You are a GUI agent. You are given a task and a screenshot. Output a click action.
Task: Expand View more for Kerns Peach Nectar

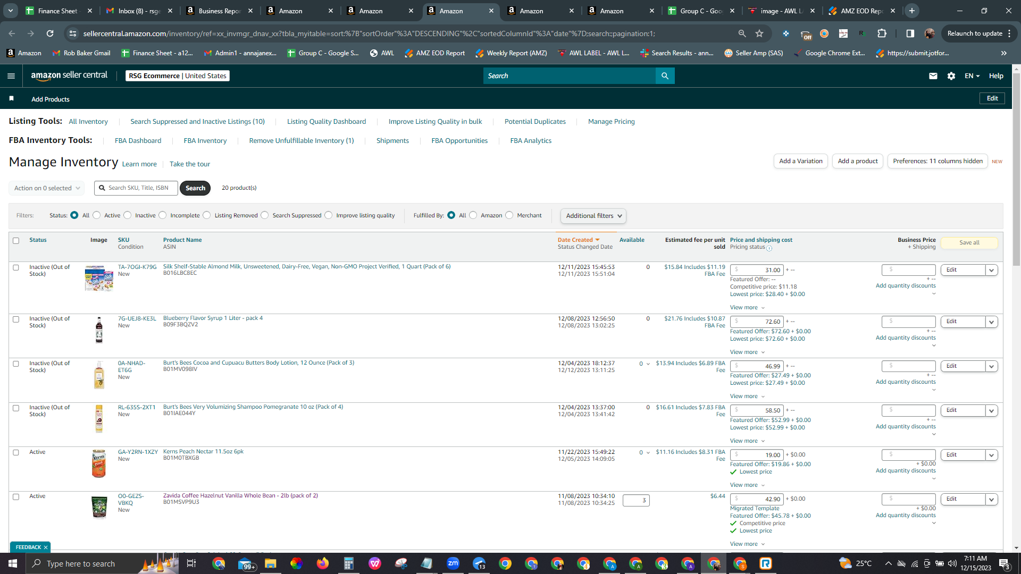coord(747,485)
